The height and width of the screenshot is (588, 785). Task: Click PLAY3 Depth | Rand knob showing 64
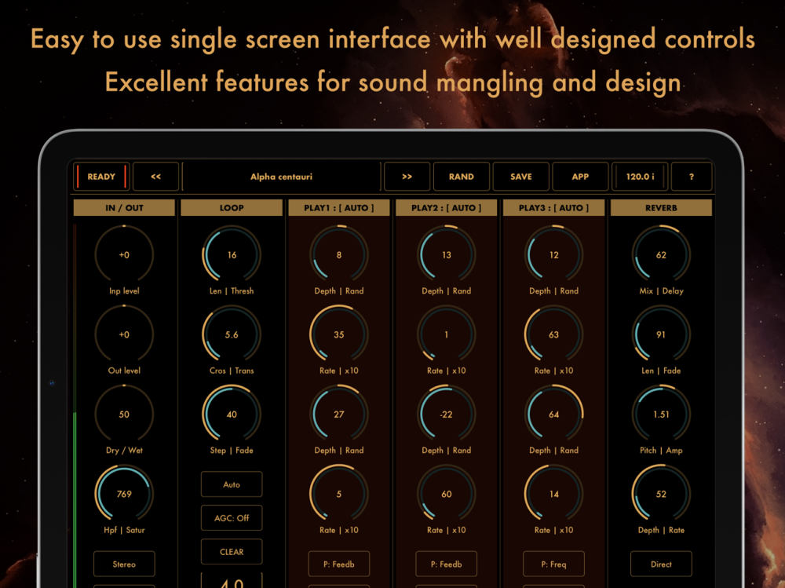click(553, 415)
